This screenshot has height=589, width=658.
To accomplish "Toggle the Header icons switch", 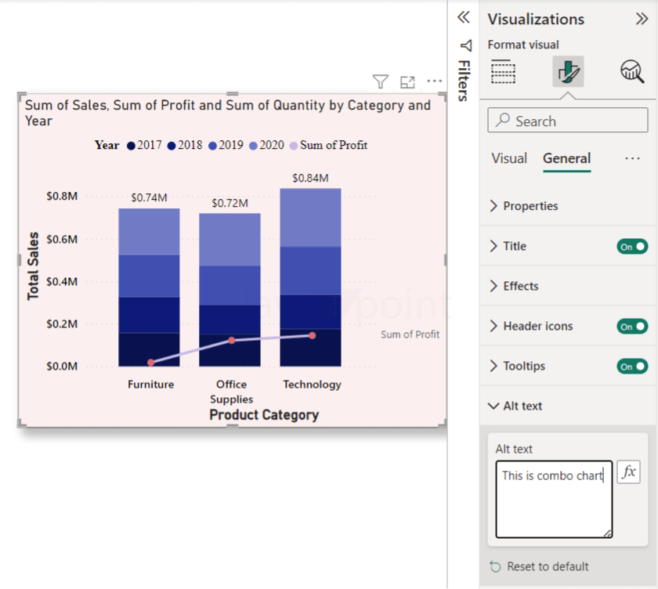I will coord(632,327).
